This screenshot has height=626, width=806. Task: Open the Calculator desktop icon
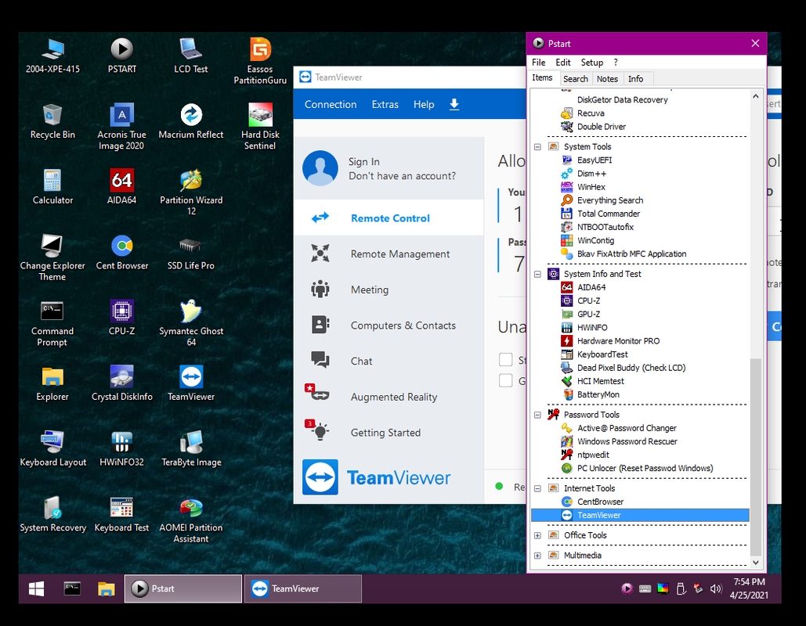[x=52, y=187]
